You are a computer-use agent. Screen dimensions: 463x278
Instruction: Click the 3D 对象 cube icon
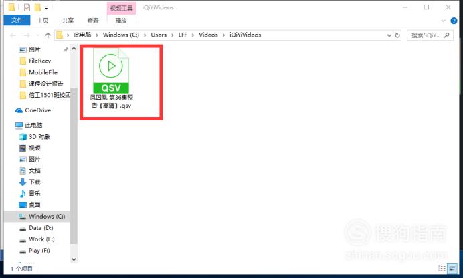(x=23, y=137)
